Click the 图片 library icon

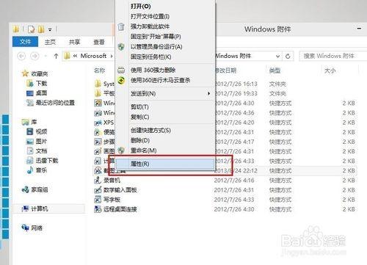tap(30, 142)
